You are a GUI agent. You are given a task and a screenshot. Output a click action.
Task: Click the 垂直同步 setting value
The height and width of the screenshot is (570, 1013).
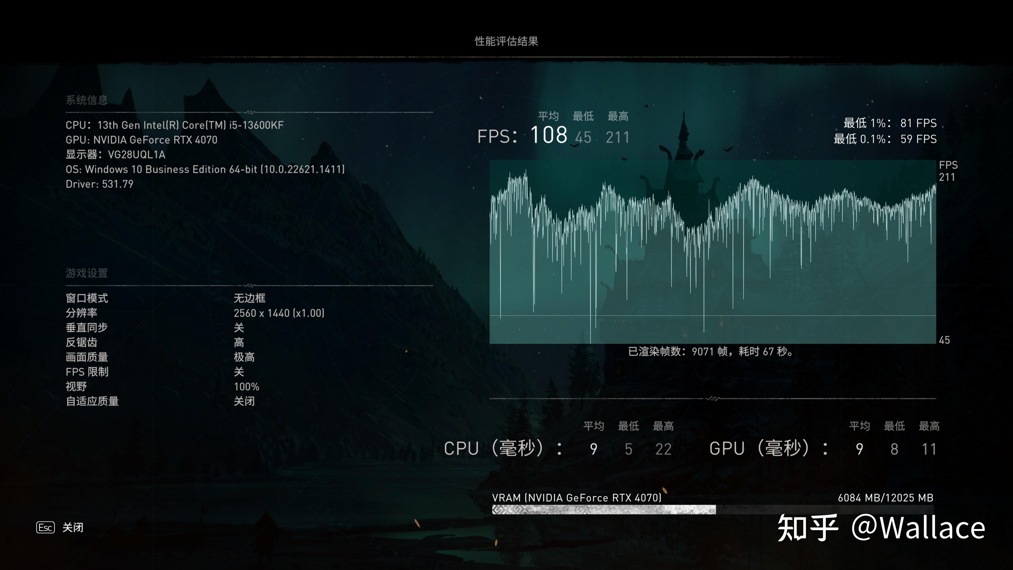pyautogui.click(x=239, y=328)
